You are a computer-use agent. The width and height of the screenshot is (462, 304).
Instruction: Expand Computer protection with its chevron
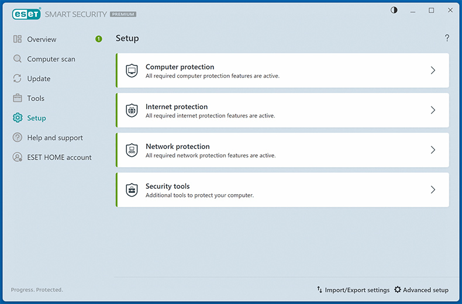pos(433,71)
